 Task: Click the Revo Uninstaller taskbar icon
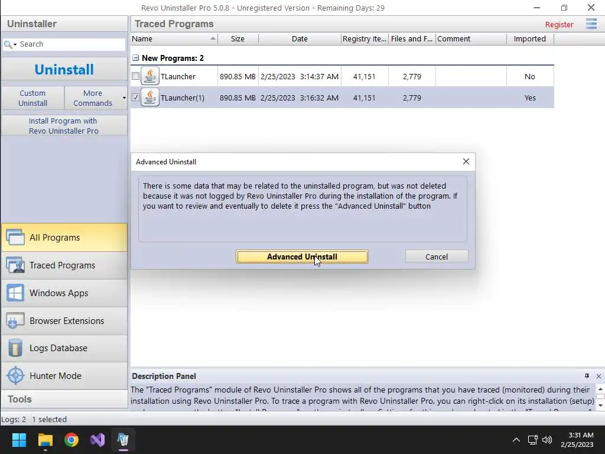123,440
